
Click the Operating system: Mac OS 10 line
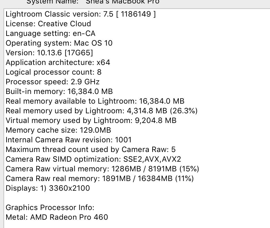59,43
